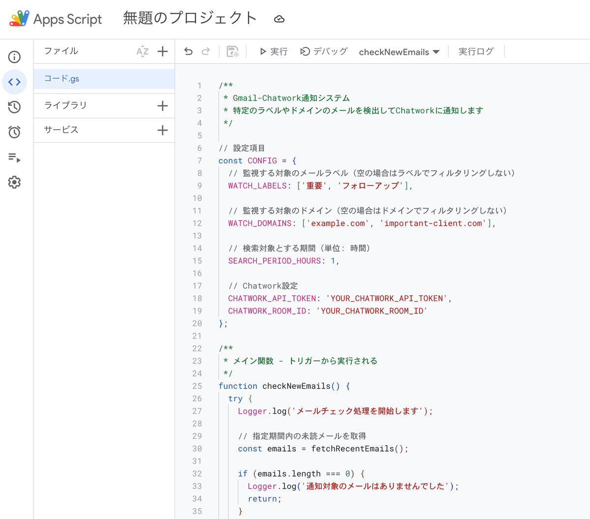Add a library with the ライブラリ plus button
This screenshot has height=519, width=590.
[x=164, y=106]
